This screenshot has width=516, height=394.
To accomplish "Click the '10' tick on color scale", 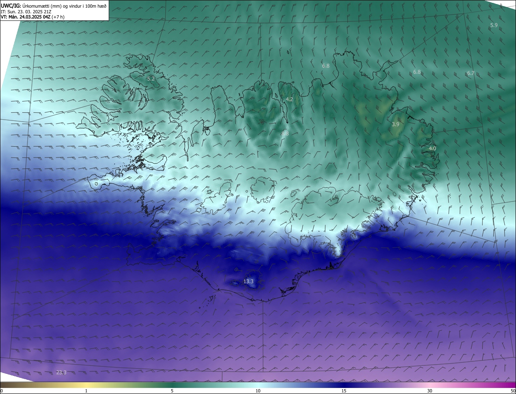I will click(x=258, y=391).
